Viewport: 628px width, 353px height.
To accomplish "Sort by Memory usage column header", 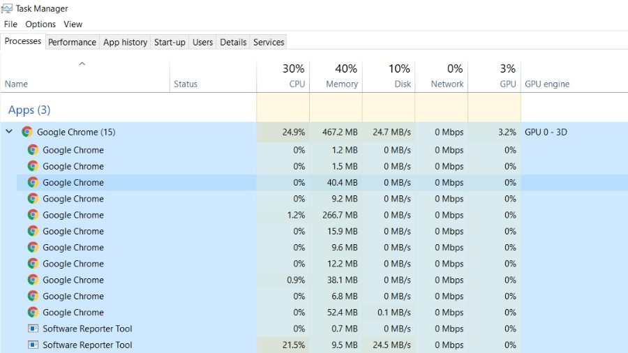I will click(x=336, y=77).
